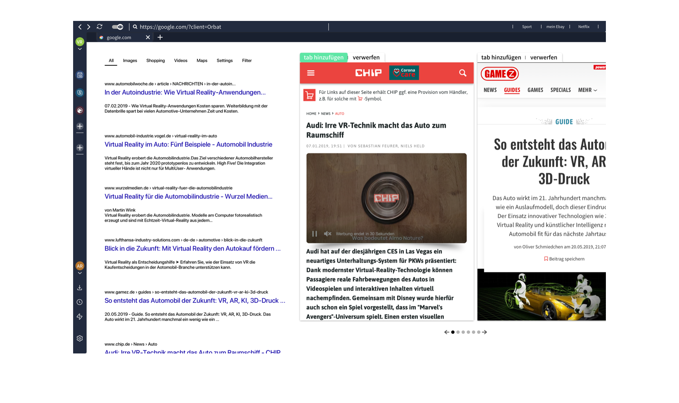This screenshot has height=403, width=679.
Task: Click AUTO in CHIP breadcrumb
Action: pos(339,114)
